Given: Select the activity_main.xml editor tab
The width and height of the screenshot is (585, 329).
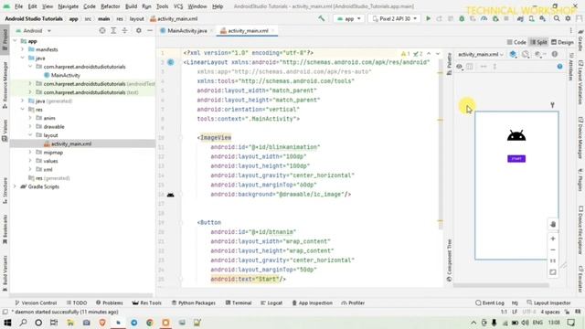Looking at the screenshot, I should point(248,30).
